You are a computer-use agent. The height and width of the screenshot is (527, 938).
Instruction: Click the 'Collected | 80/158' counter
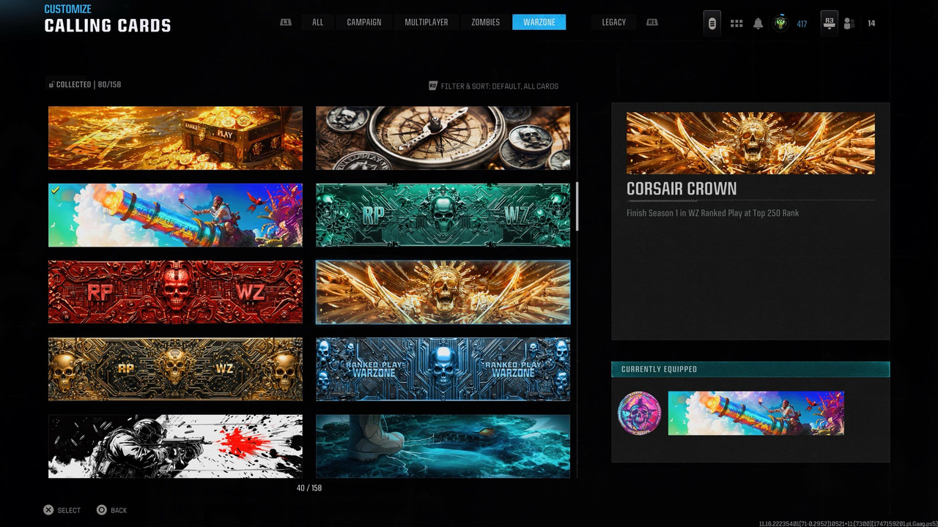pos(89,85)
